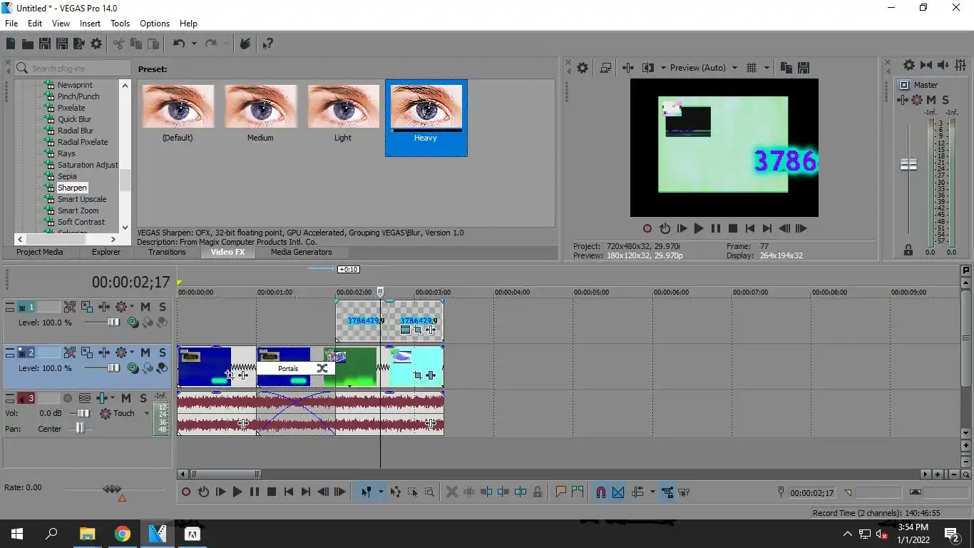Switch to the Transitions tab
Image resolution: width=974 pixels, height=548 pixels.
(167, 252)
